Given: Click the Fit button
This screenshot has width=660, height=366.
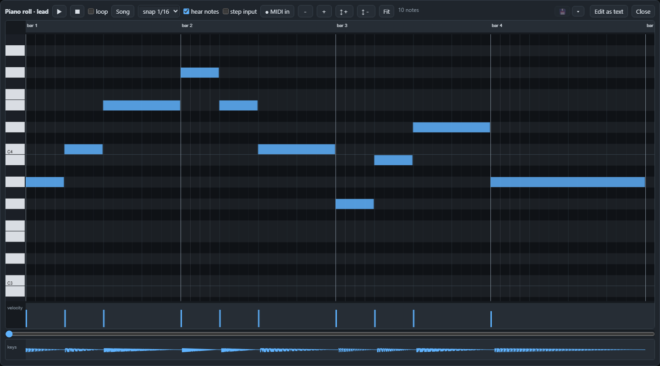Looking at the screenshot, I should click(386, 11).
